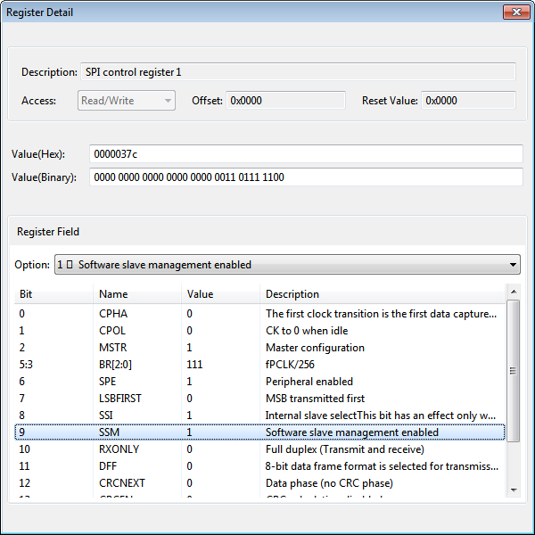Image resolution: width=535 pixels, height=535 pixels.
Task: Click 'MSB transmitted first' description
Action: coord(315,399)
